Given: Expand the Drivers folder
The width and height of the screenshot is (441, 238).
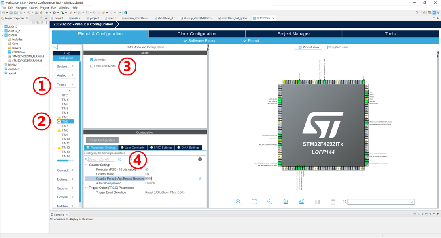Looking at the screenshot, I should point(6,48).
